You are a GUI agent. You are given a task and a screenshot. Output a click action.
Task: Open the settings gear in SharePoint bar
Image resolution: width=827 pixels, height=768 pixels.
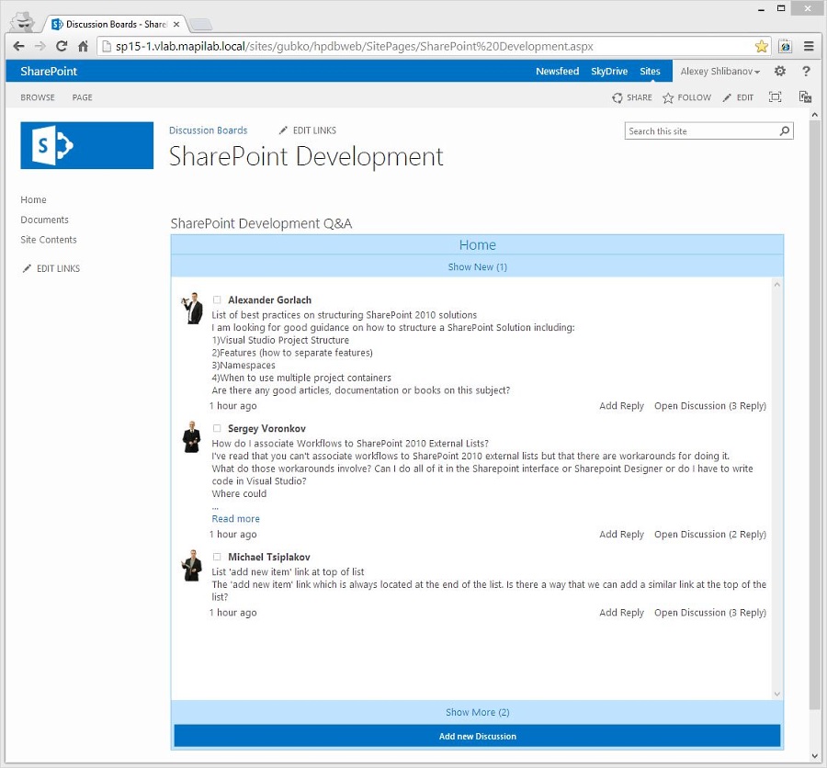[x=780, y=71]
